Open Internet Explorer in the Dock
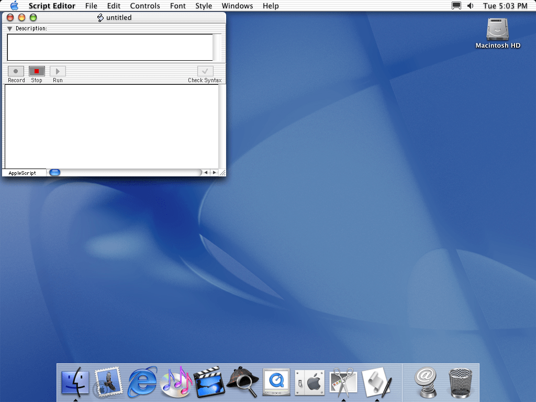Image resolution: width=536 pixels, height=402 pixels. click(142, 382)
